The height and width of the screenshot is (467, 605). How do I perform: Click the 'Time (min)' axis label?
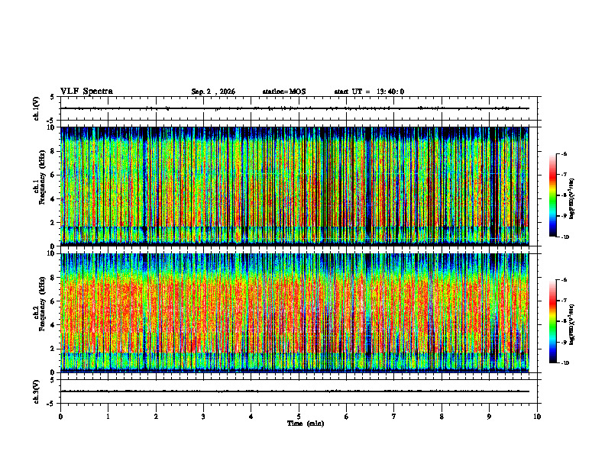coord(306,424)
